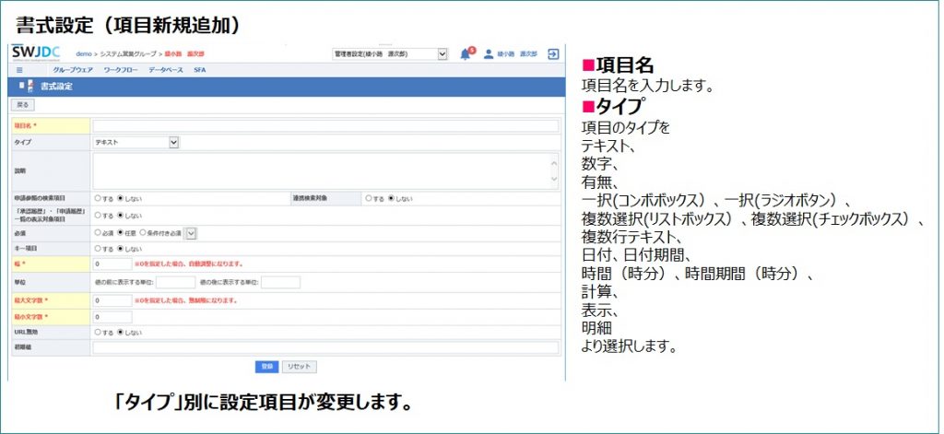
Task: Click the リセット button
Action: point(299,366)
